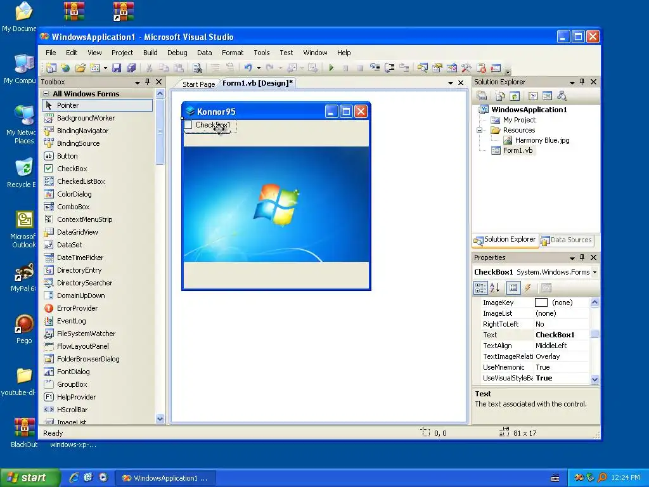Open the Format menu

(x=233, y=53)
